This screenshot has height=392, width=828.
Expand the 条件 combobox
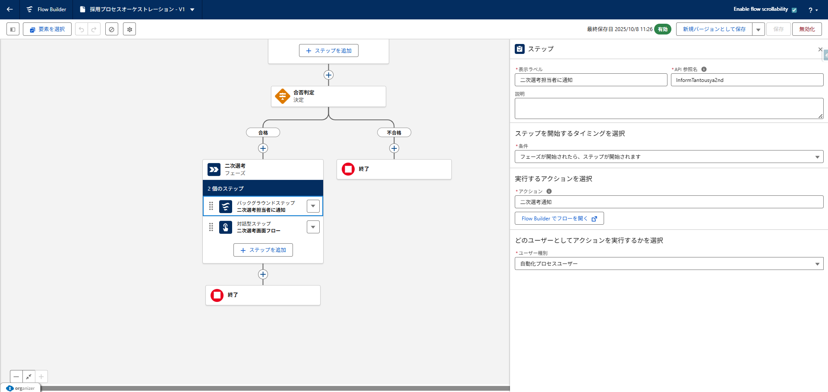(669, 157)
